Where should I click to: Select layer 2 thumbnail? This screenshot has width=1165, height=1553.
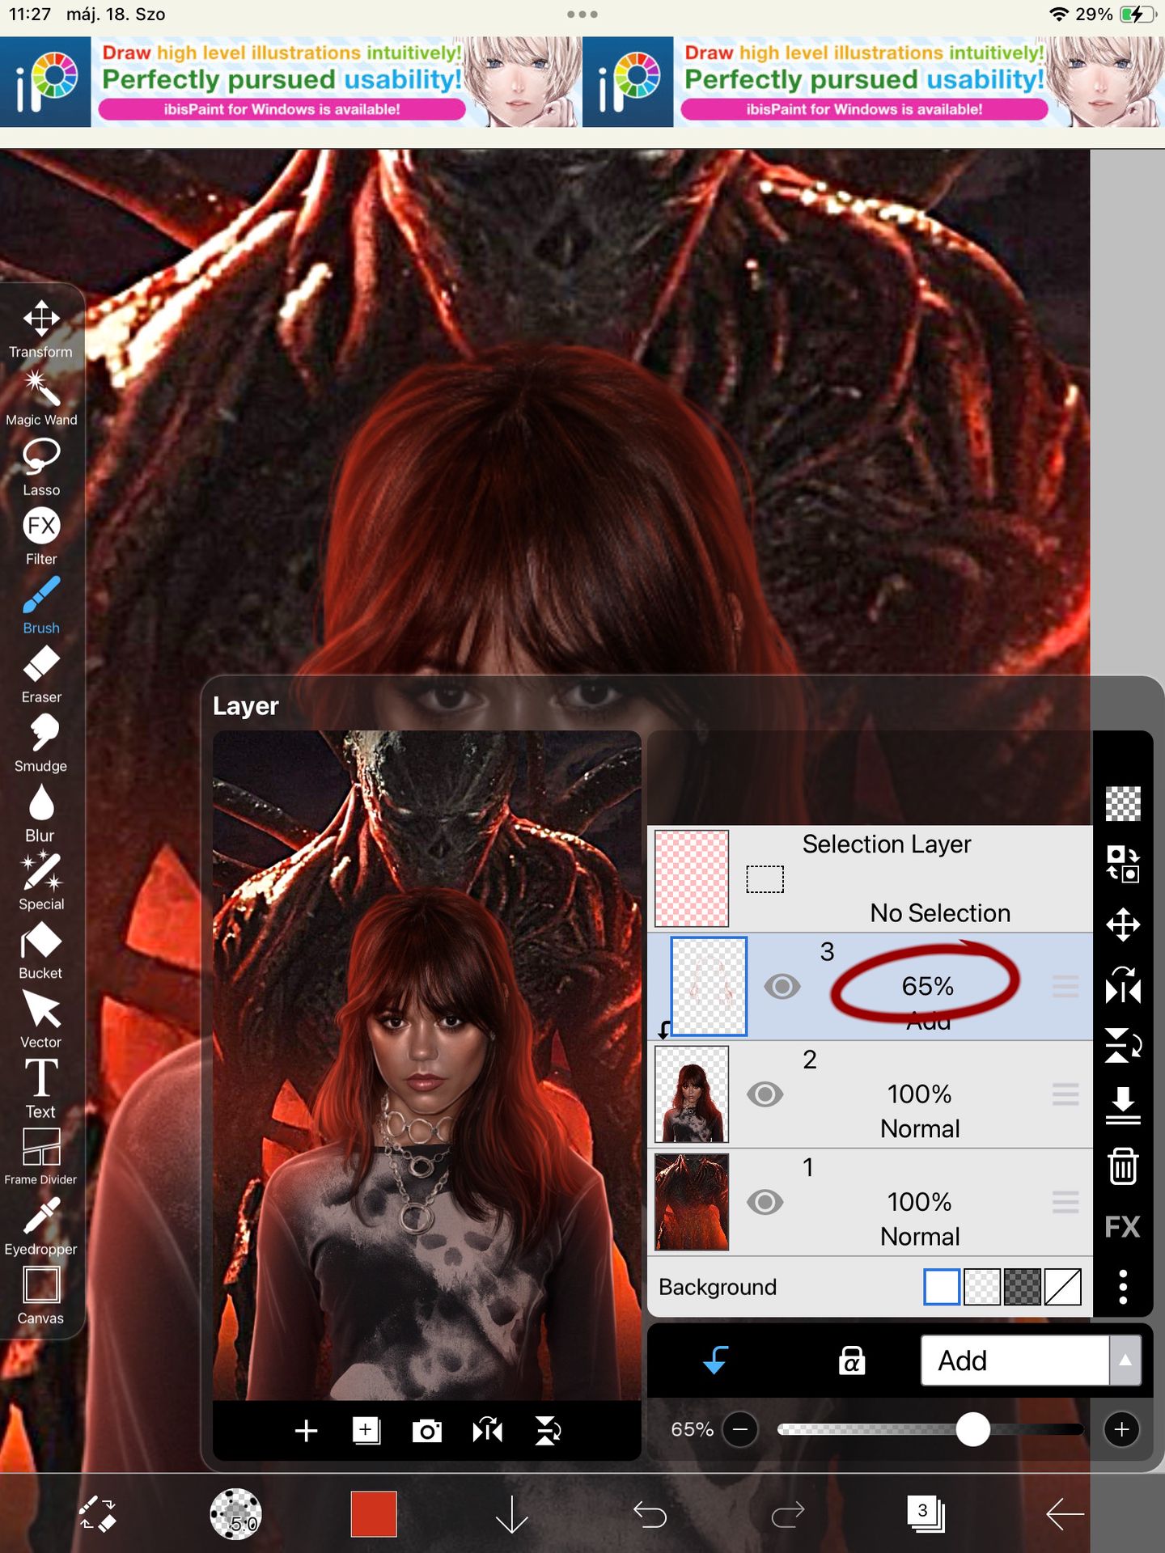(x=692, y=1094)
